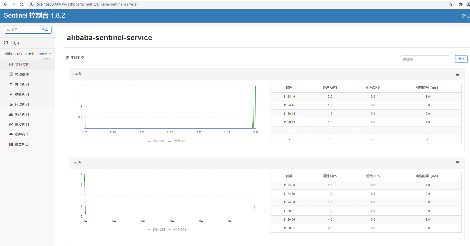Toggle 拒绝 QPS legend in the /textA chart

[x=177, y=230]
